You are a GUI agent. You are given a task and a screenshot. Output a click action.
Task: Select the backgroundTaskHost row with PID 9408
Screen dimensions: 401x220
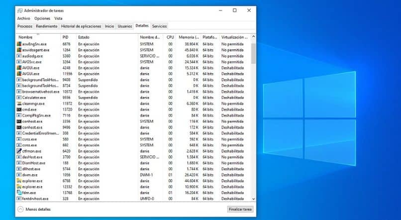click(x=134, y=80)
